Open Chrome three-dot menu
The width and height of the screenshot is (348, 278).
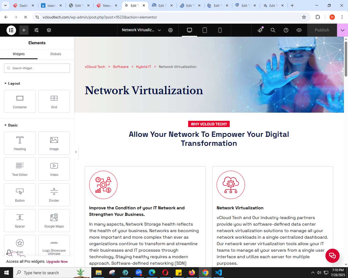tap(342, 17)
